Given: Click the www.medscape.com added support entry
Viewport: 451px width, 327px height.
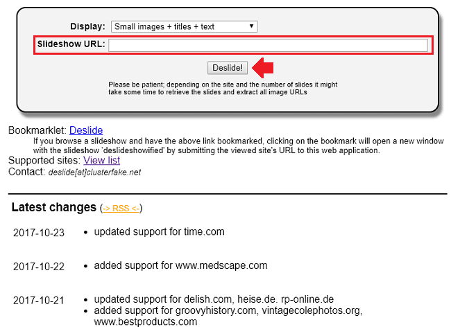Looking at the screenshot, I should 180,265.
